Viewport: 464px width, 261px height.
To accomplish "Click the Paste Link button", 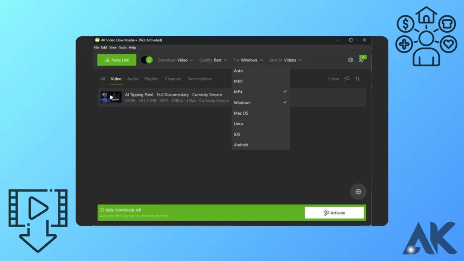I will click(x=116, y=60).
